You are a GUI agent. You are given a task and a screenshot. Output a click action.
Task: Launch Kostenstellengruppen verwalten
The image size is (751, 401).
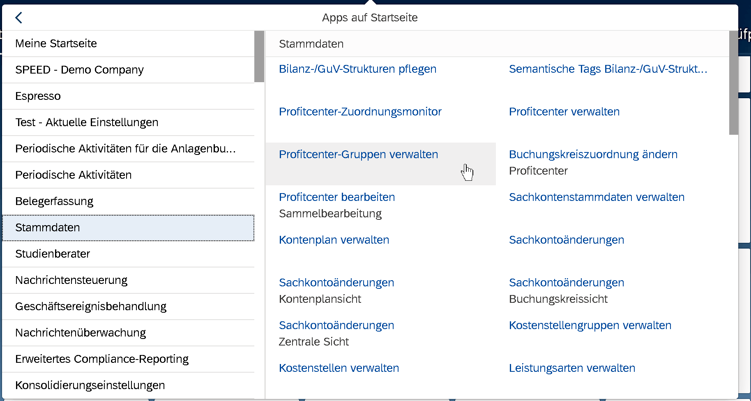[x=590, y=325]
